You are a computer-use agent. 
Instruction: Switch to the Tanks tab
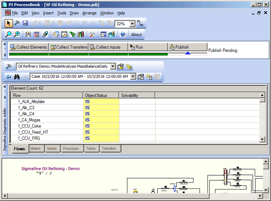pos(91,148)
